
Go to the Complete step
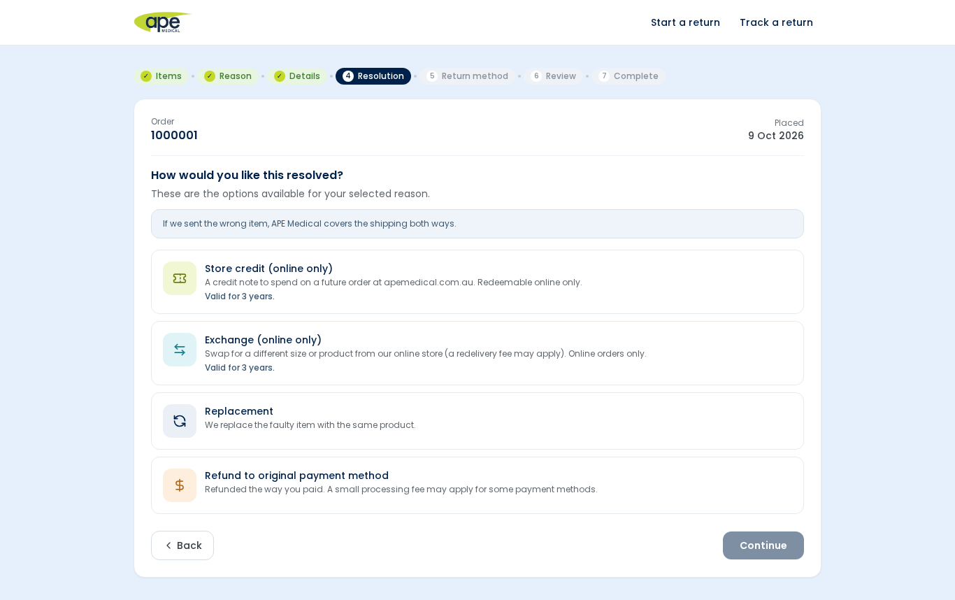pyautogui.click(x=629, y=76)
